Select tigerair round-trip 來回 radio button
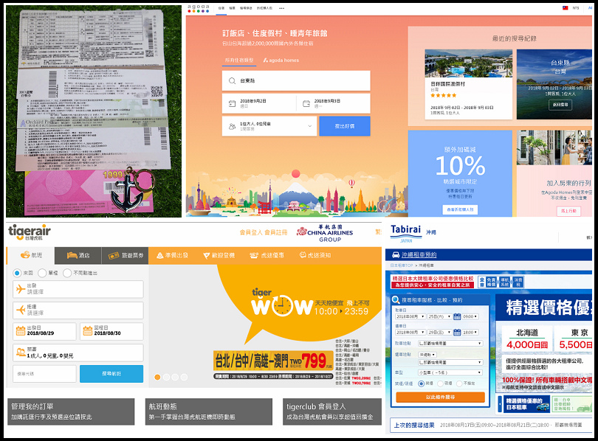Screen dimensions: 598x441 pos(17,273)
